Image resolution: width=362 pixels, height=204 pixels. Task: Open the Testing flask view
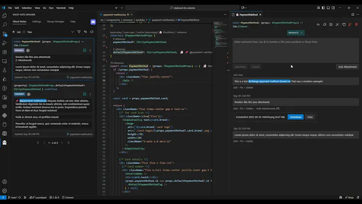[4, 70]
